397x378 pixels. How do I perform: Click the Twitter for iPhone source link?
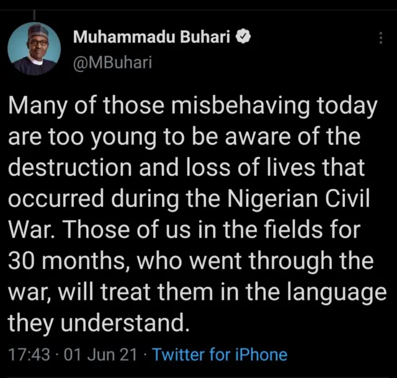point(220,355)
